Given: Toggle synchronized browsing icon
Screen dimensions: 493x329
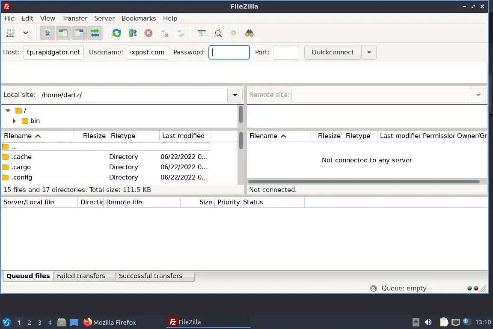Looking at the screenshot, I should click(234, 33).
